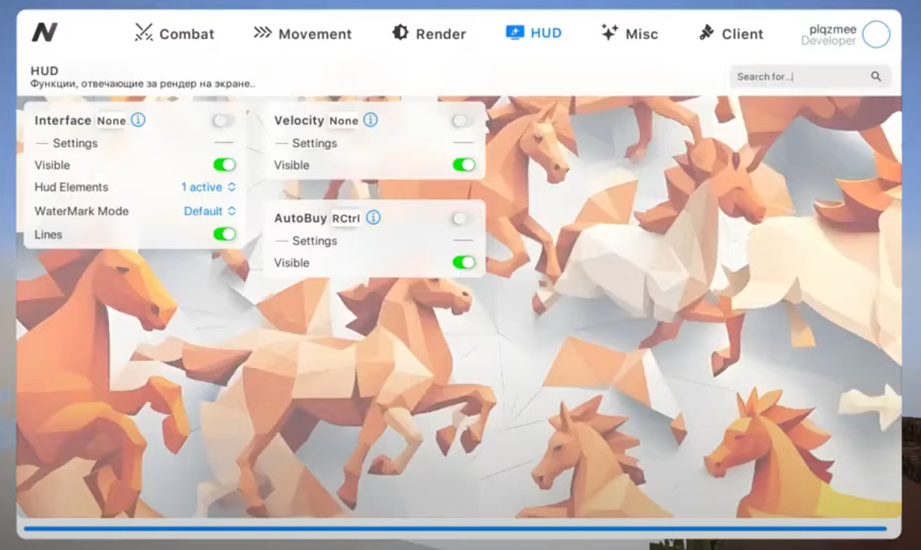Image resolution: width=921 pixels, height=550 pixels.
Task: Click the info icon beside AutoBuy
Action: (x=373, y=217)
